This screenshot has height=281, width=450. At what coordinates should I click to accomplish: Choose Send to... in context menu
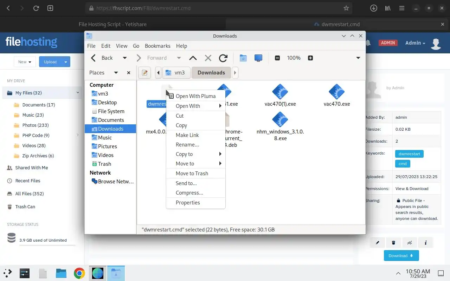pyautogui.click(x=195, y=183)
